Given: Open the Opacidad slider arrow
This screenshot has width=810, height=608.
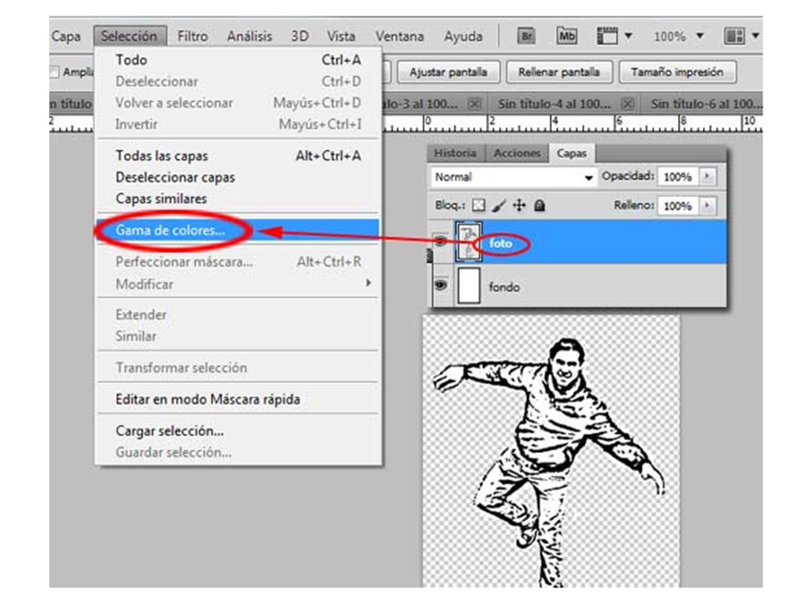Looking at the screenshot, I should pos(707,176).
